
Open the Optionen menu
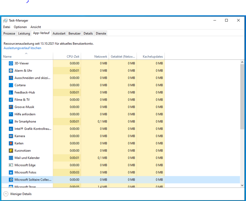(x=20, y=27)
